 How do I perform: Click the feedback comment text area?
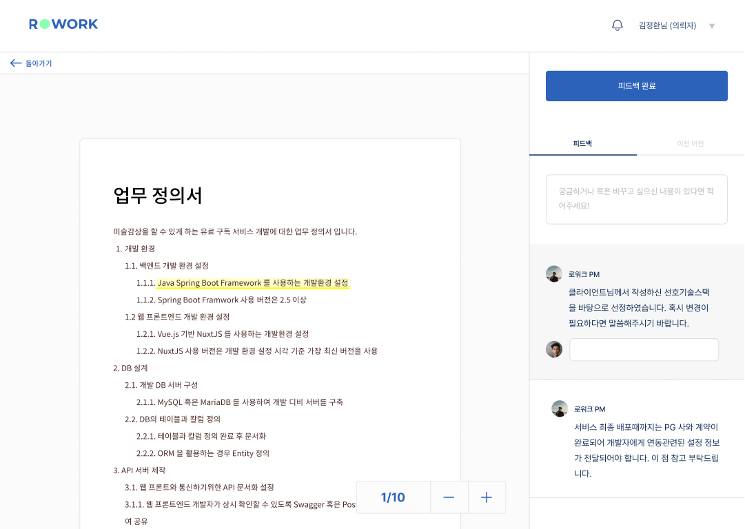[636, 199]
